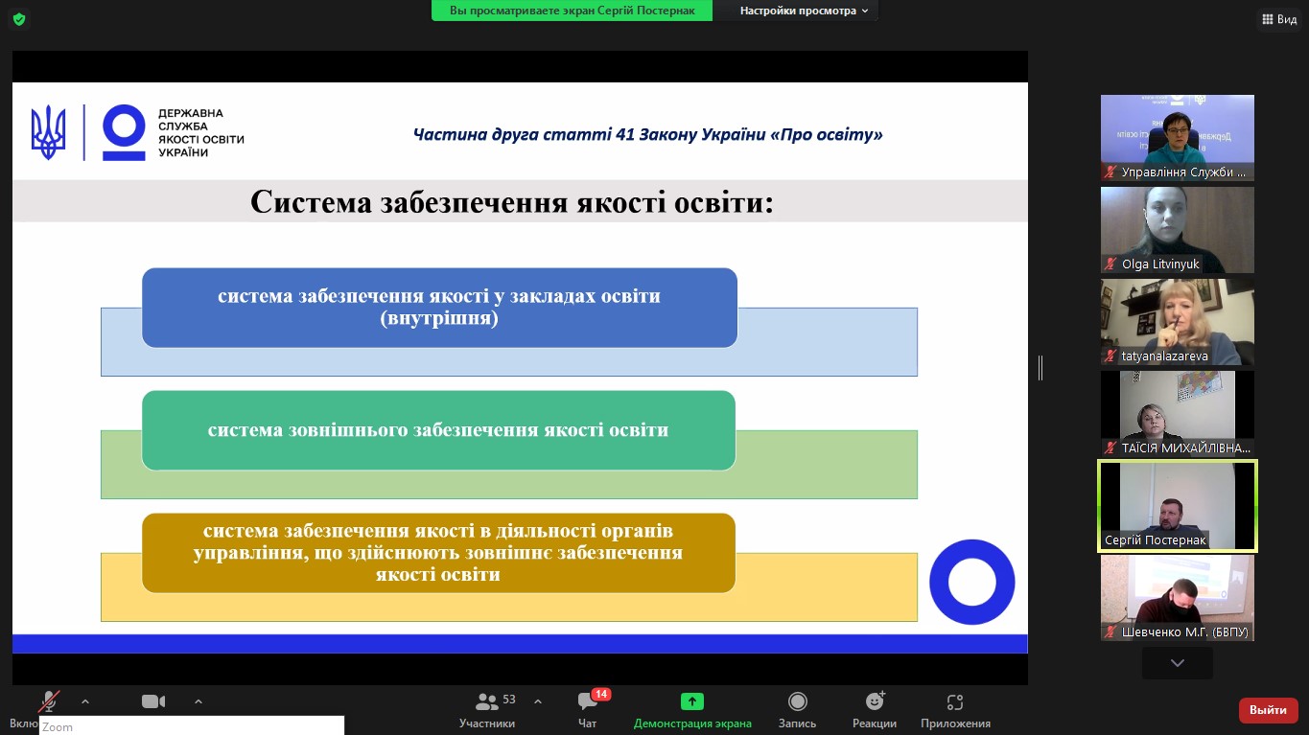Click the muted mic icon on Шевченко М.Г. thumbnail
Screen dimensions: 1309x735
pos(1111,632)
